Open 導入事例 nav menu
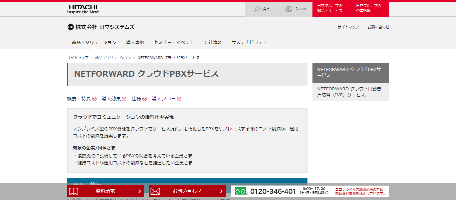Image resolution: width=456 pixels, height=200 pixels. pos(135,42)
